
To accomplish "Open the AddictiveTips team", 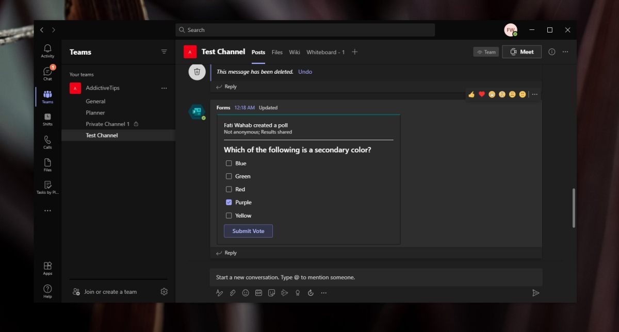I will 103,88.
